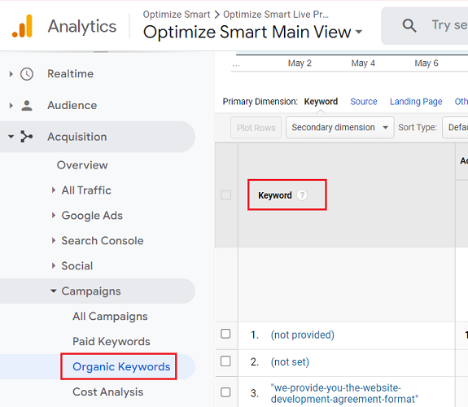The width and height of the screenshot is (468, 407).
Task: Check the box for row 3 keyword
Action: [x=225, y=392]
